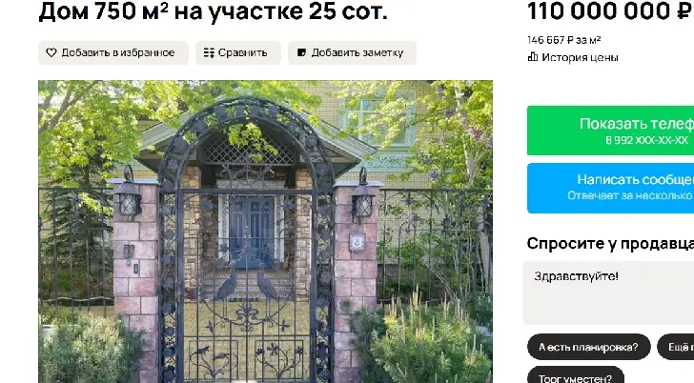
Task: Select the 'А есть планировка?' suggestion chip
Action: point(589,347)
